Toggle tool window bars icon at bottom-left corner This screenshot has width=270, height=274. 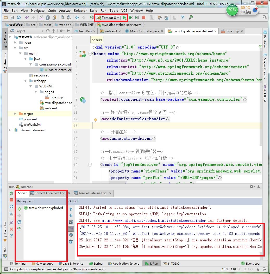coord(6,269)
